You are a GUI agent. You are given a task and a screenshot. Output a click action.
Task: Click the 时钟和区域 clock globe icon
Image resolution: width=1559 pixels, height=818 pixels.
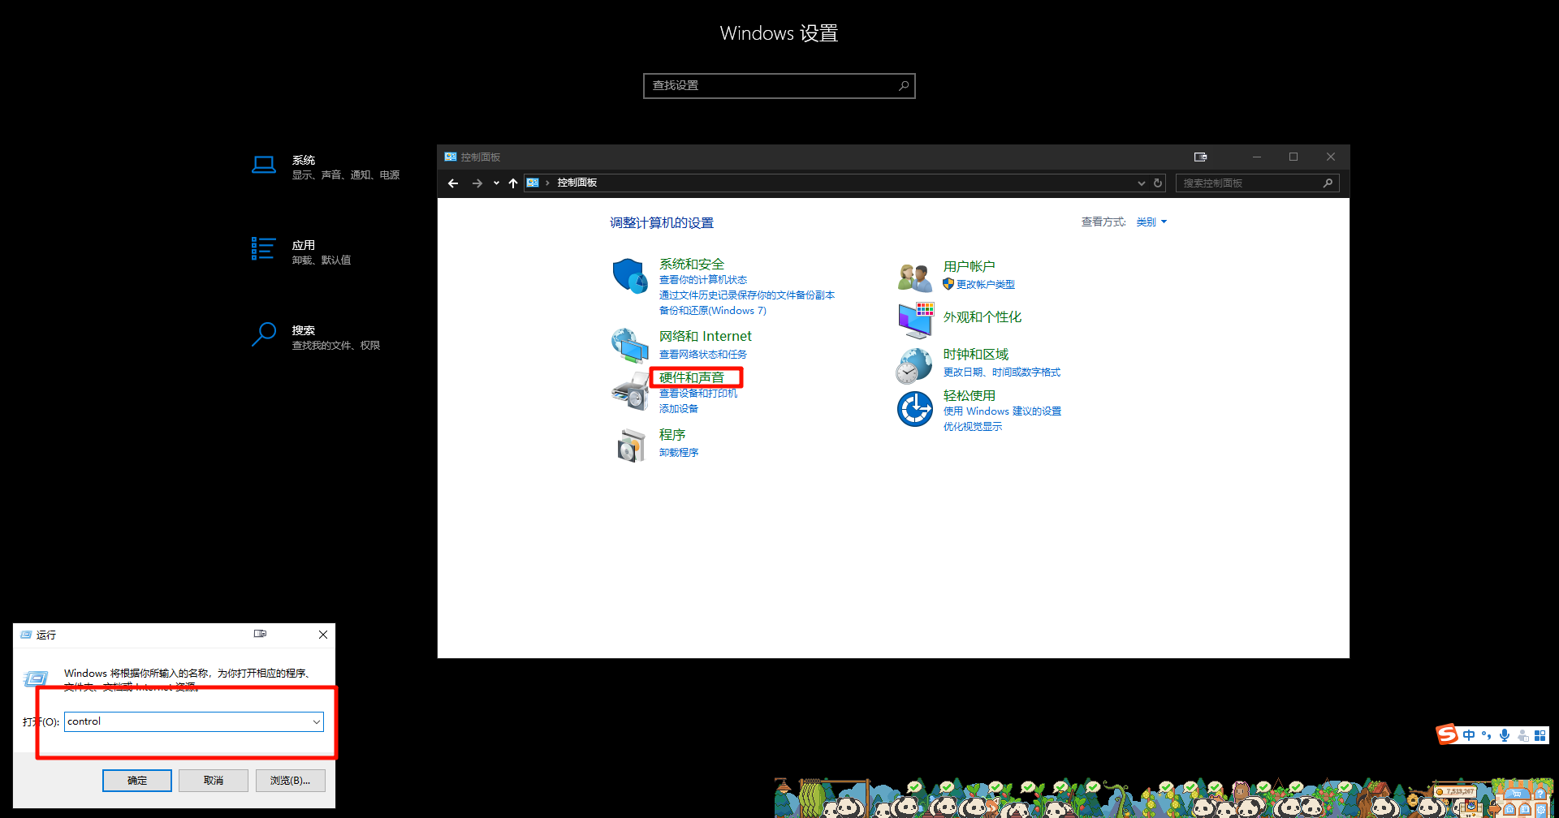coord(914,365)
